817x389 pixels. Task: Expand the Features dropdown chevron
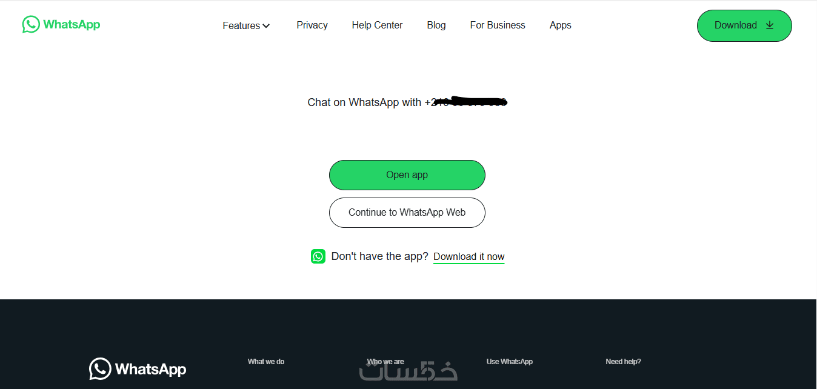(266, 26)
